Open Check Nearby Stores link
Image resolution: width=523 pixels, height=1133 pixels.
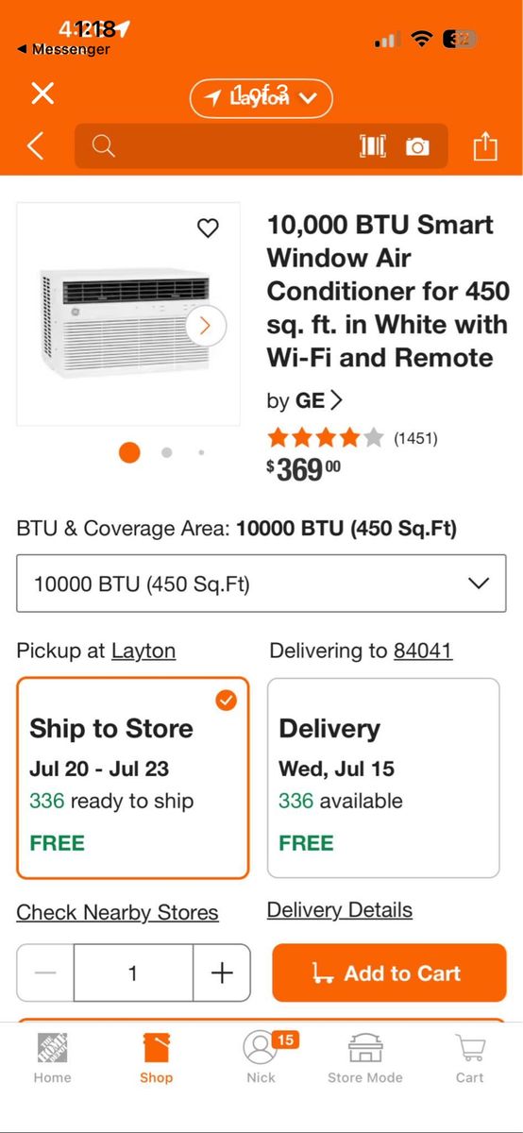tap(117, 912)
